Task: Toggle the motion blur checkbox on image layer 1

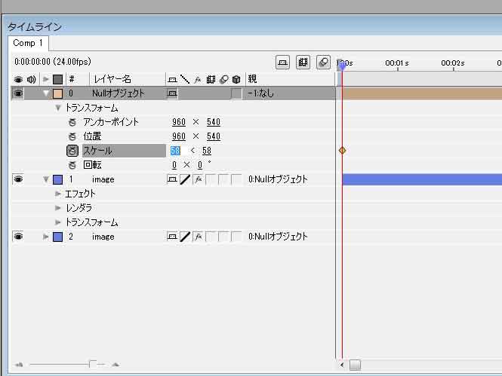Action: point(223,179)
